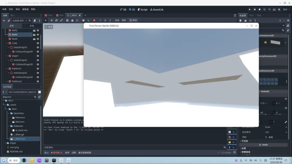The image size is (292, 164).
Task: Activate the Select mode arrow tool
Action: tap(46, 20)
